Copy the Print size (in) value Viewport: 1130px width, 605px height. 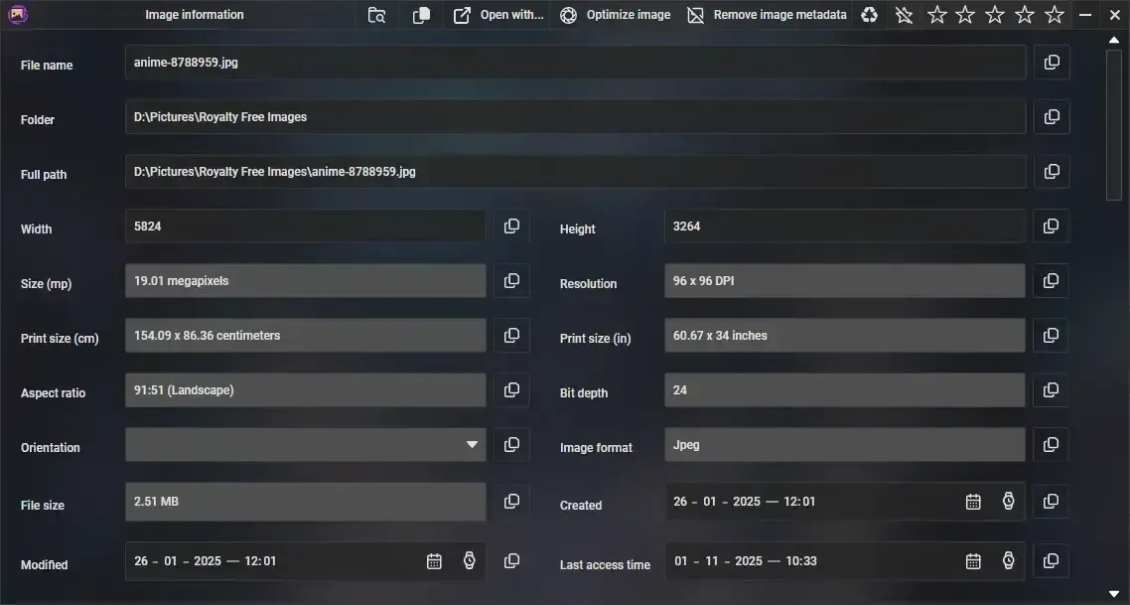pyautogui.click(x=1051, y=336)
